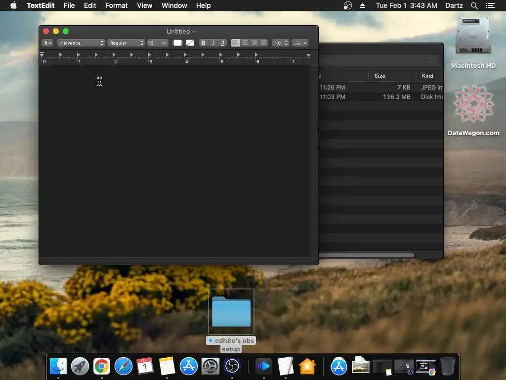Select the 7 KB JPEG file row

click(x=381, y=87)
